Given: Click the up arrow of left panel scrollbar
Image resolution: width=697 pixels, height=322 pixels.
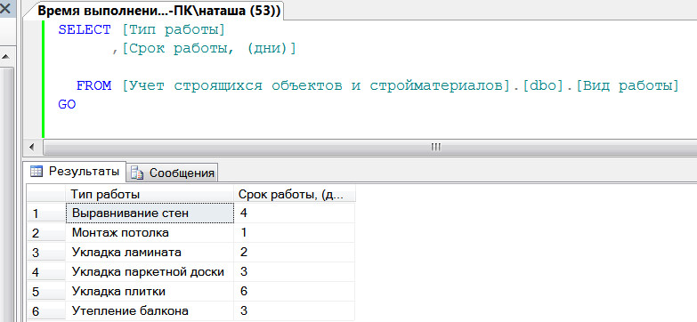Looking at the screenshot, I should 6,56.
